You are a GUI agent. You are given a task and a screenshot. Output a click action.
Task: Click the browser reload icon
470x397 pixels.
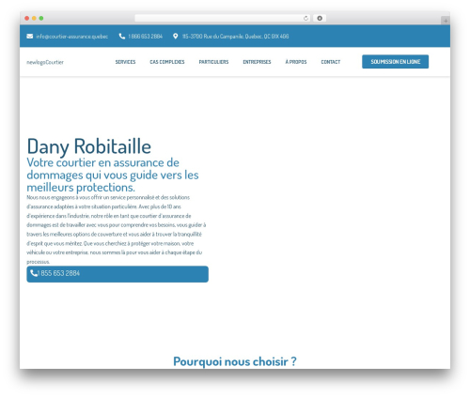click(305, 18)
